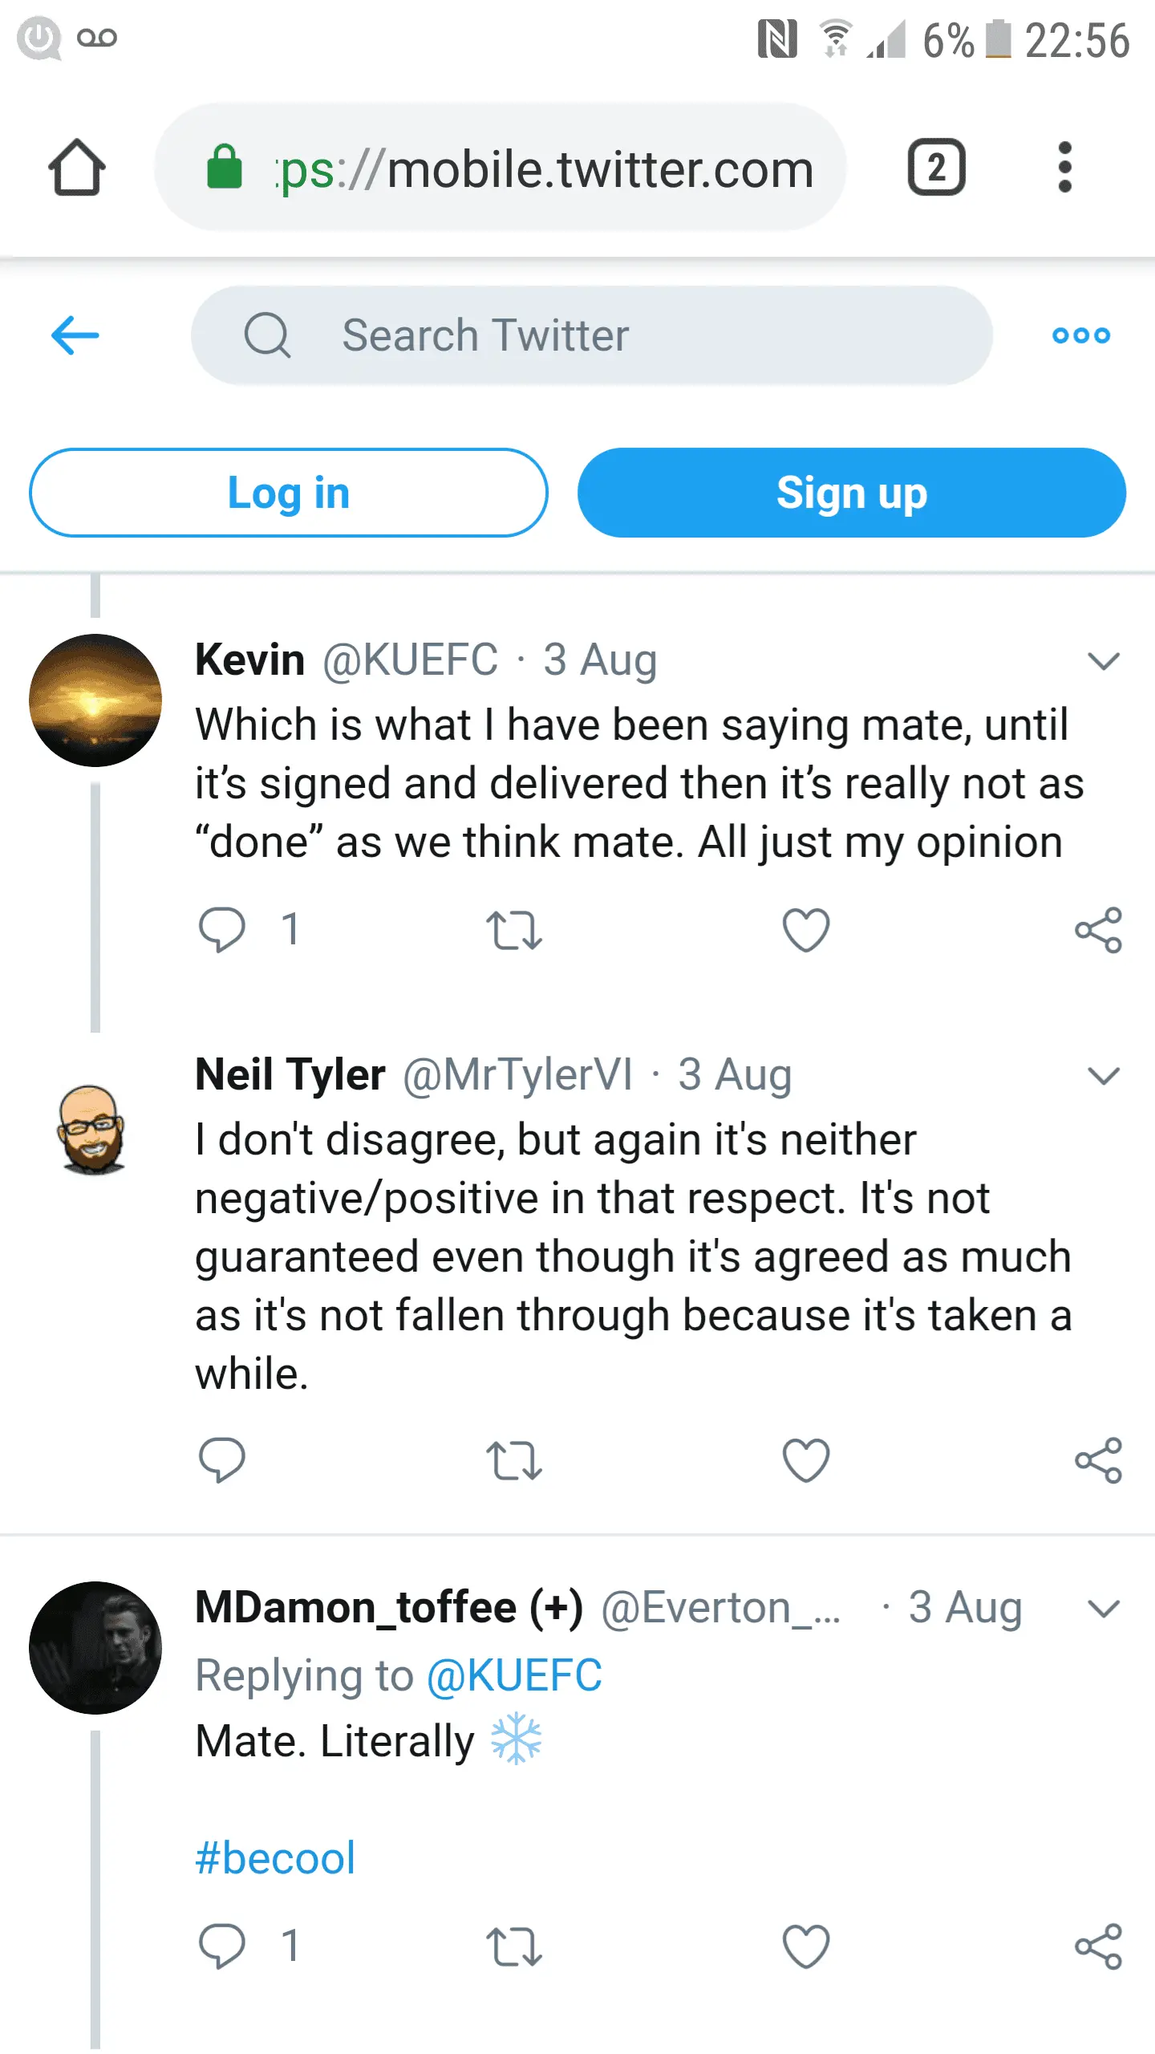1155x2054 pixels.
Task: Like MDamon_toffee's tweet
Action: 806,1946
